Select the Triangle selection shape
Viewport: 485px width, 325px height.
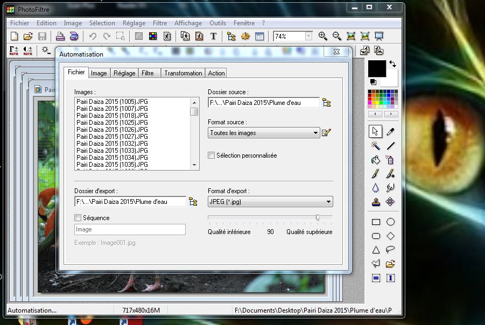pyautogui.click(x=376, y=249)
